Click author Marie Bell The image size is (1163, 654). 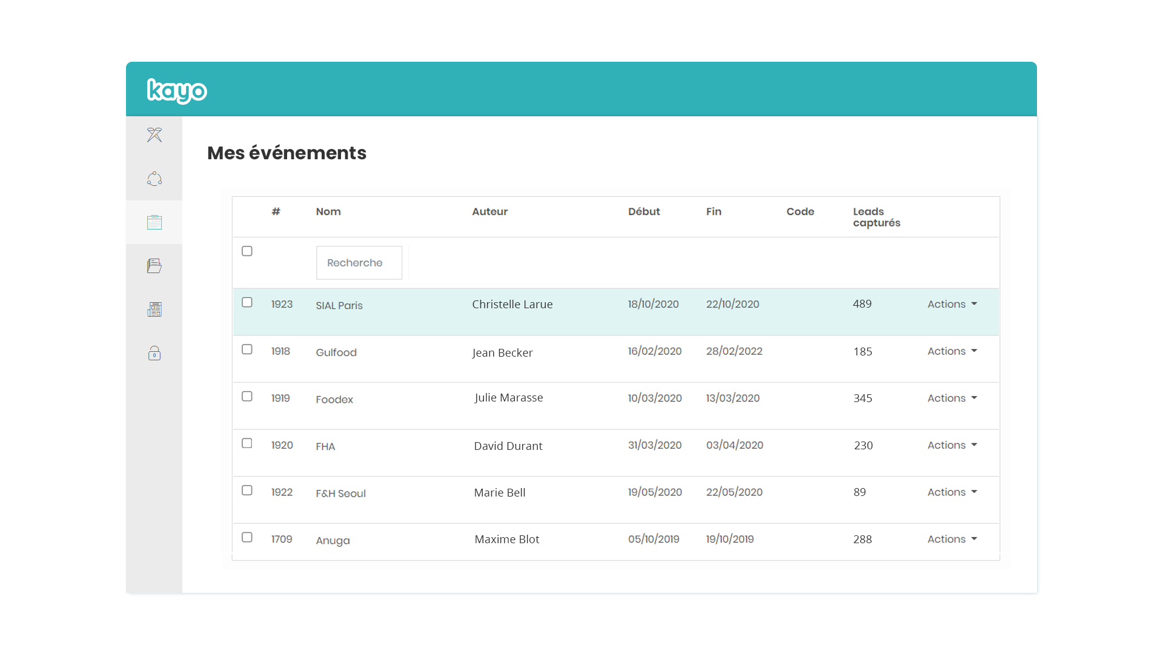coord(500,493)
